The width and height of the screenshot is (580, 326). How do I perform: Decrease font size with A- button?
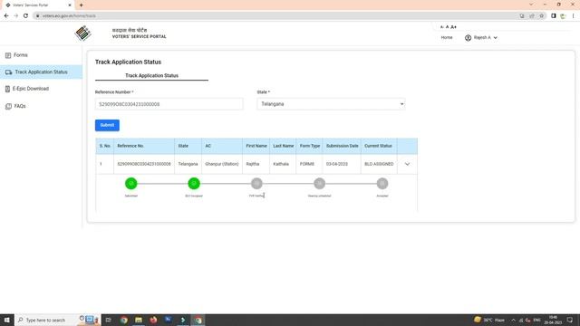[441, 27]
